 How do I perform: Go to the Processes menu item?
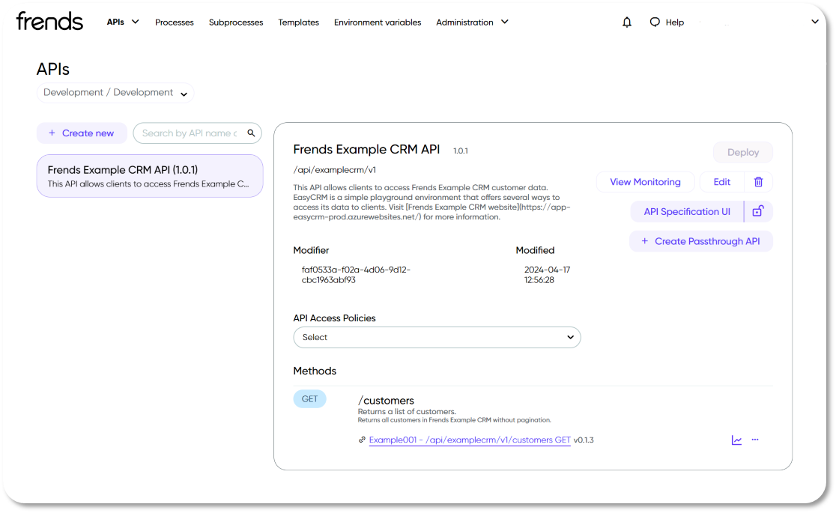tap(174, 22)
